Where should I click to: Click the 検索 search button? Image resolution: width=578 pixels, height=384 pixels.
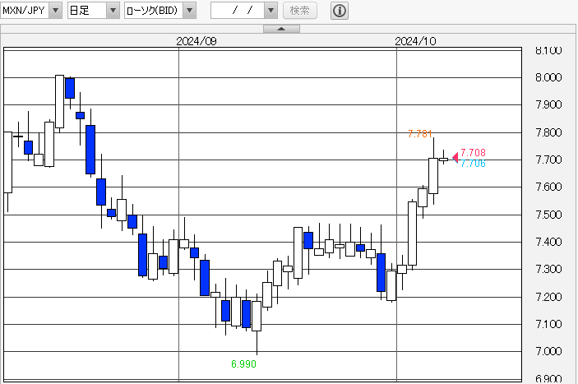pos(300,11)
